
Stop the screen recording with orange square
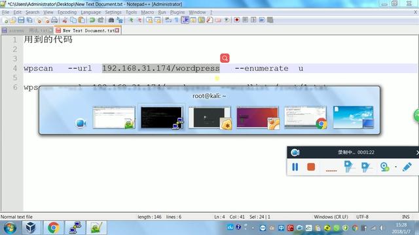click(x=311, y=167)
